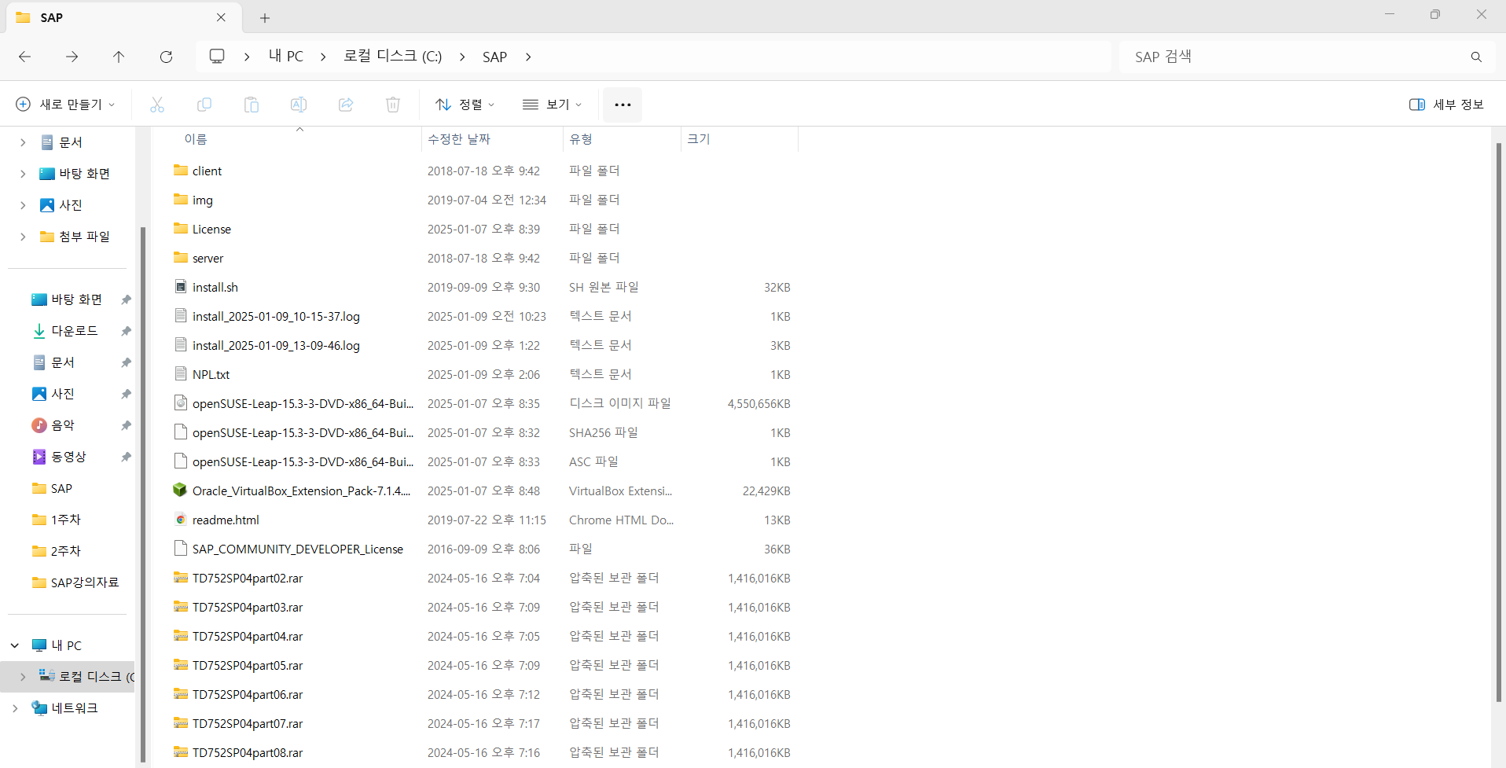The height and width of the screenshot is (768, 1506).
Task: Go back to previous folder
Action: [25, 57]
